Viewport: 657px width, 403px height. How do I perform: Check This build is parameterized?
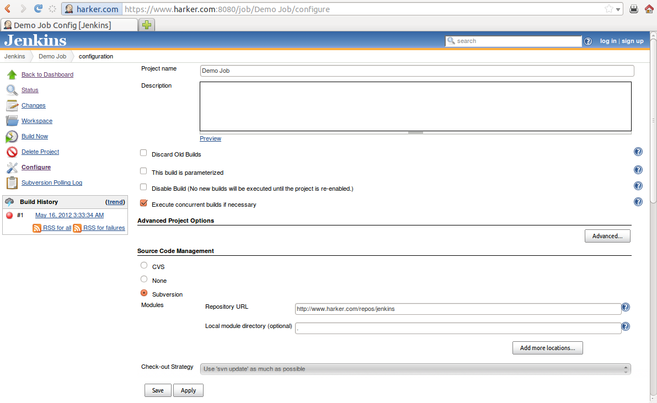(143, 171)
